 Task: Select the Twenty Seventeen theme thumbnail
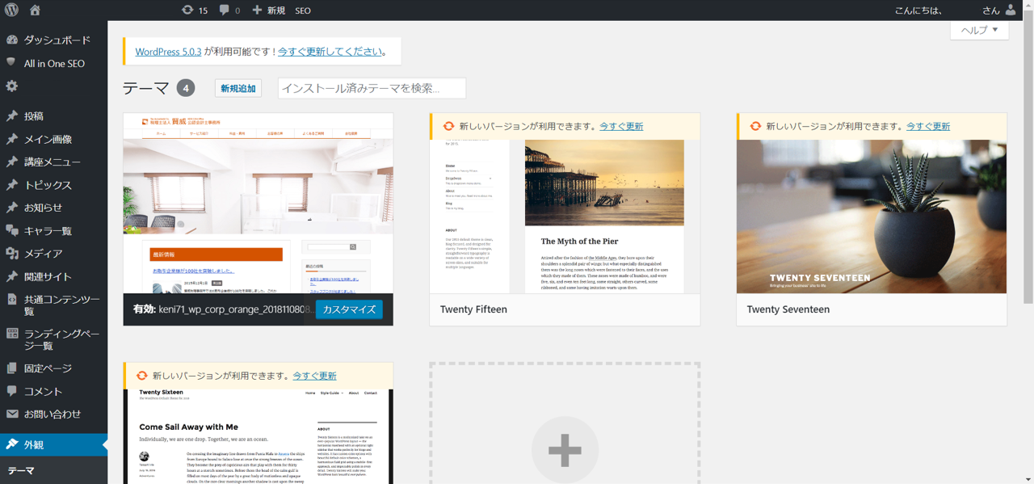click(872, 217)
